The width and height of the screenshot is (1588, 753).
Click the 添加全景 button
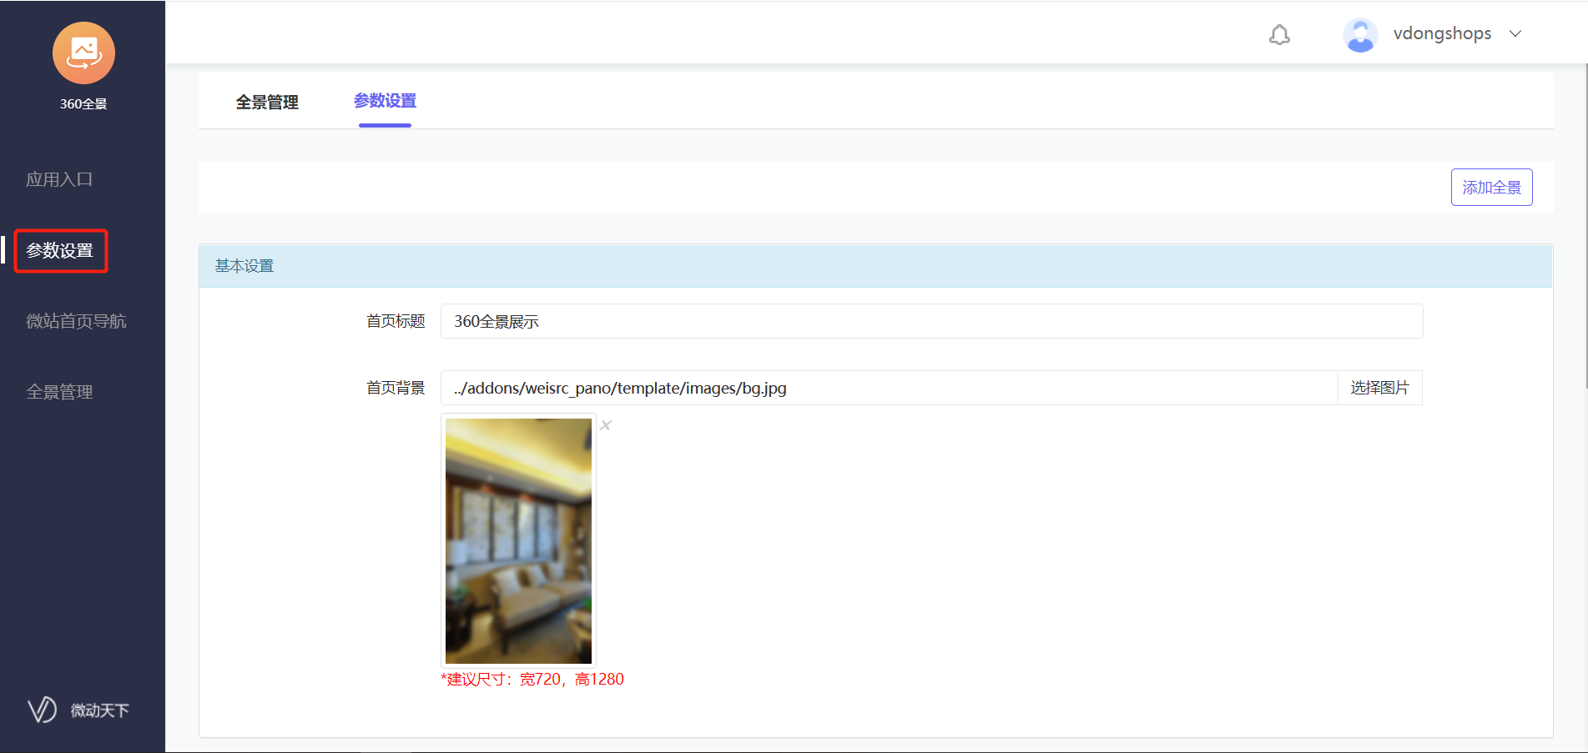tap(1491, 187)
